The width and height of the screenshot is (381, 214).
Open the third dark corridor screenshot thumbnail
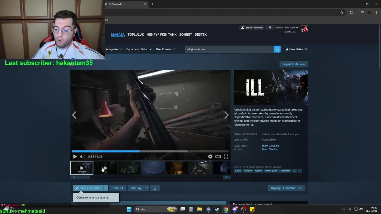(129, 168)
